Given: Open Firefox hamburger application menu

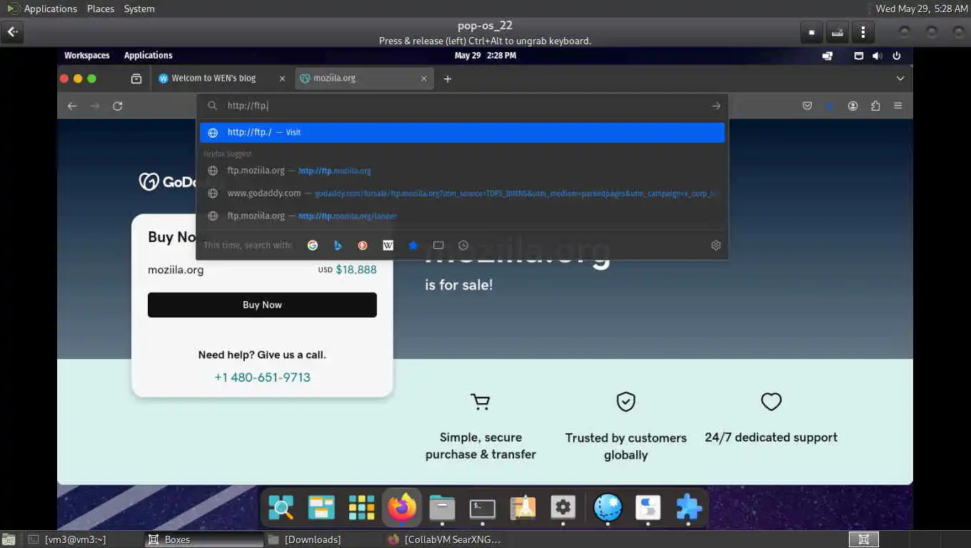Looking at the screenshot, I should [898, 106].
